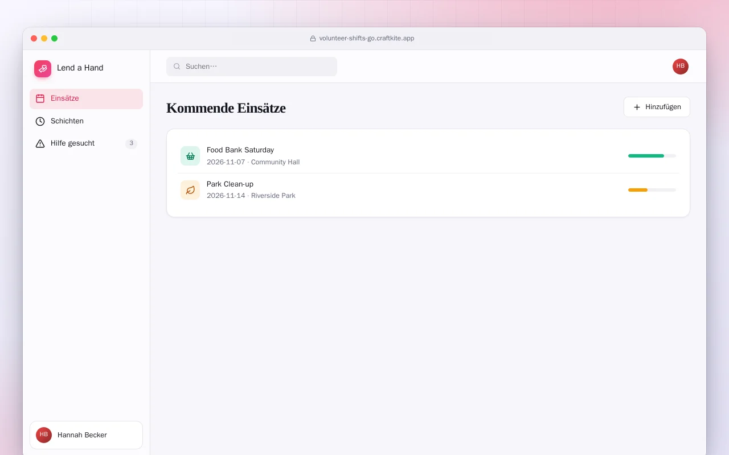Click the Park Clean-up leaf icon
729x455 pixels.
click(x=190, y=190)
